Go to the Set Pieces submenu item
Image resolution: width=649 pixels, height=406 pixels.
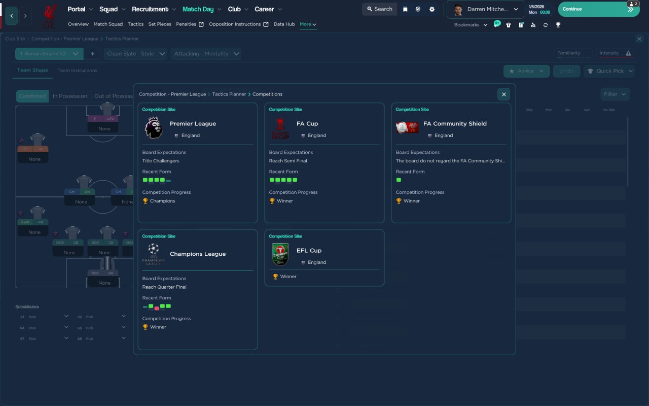pyautogui.click(x=160, y=24)
